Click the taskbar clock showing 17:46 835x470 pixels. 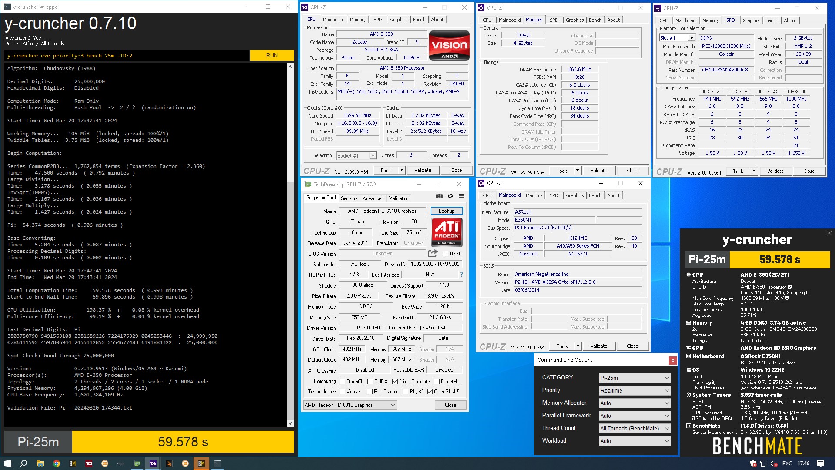[x=803, y=463]
